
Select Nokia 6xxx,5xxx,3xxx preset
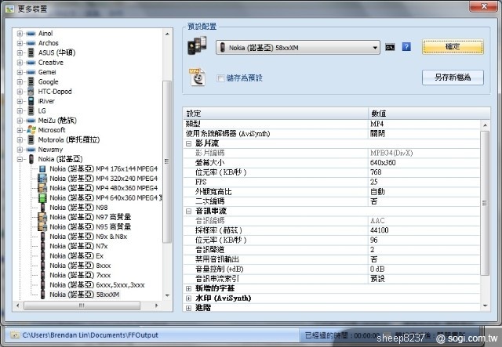click(97, 285)
